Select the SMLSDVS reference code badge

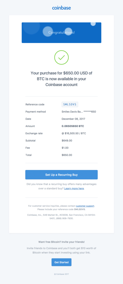pos(70,104)
